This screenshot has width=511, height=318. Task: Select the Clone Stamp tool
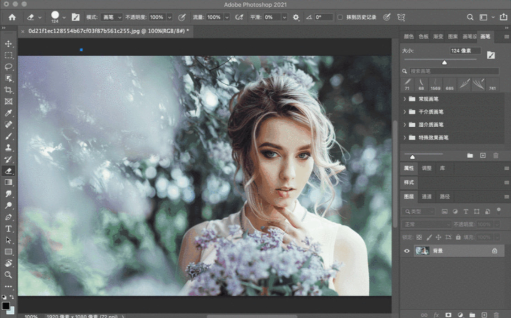coord(8,148)
